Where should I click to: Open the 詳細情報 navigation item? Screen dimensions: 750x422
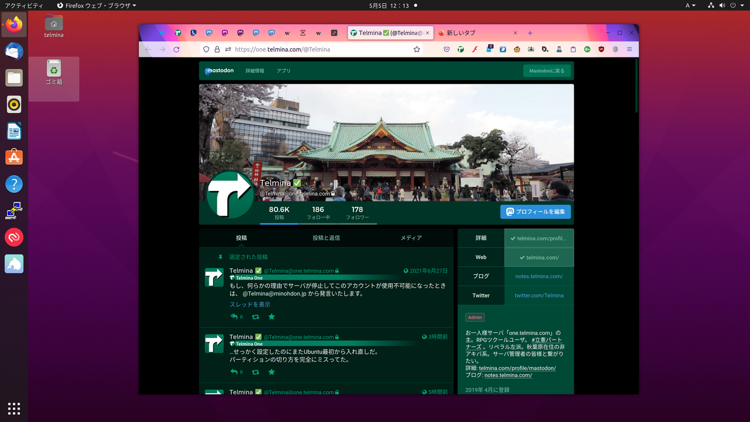(x=254, y=70)
